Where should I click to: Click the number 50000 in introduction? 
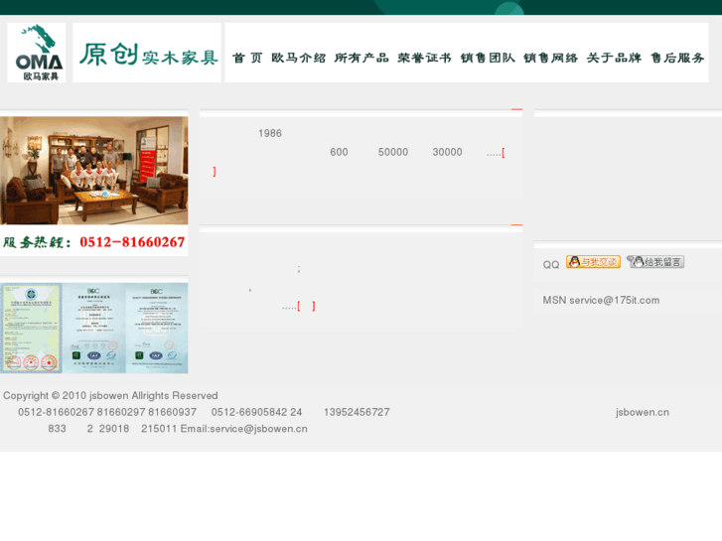(393, 153)
